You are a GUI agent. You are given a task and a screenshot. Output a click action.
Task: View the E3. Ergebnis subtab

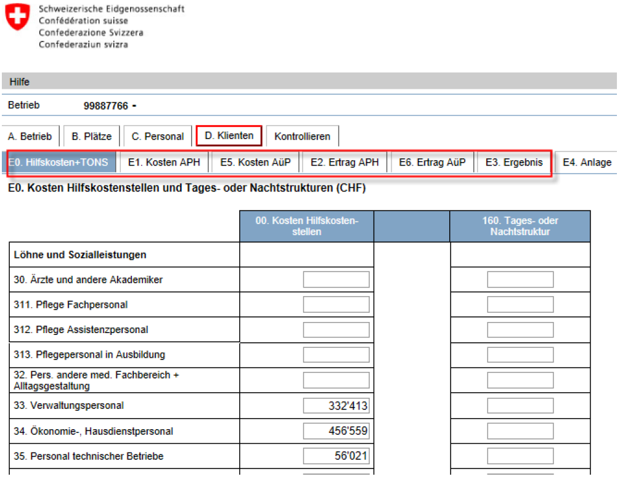pyautogui.click(x=514, y=163)
